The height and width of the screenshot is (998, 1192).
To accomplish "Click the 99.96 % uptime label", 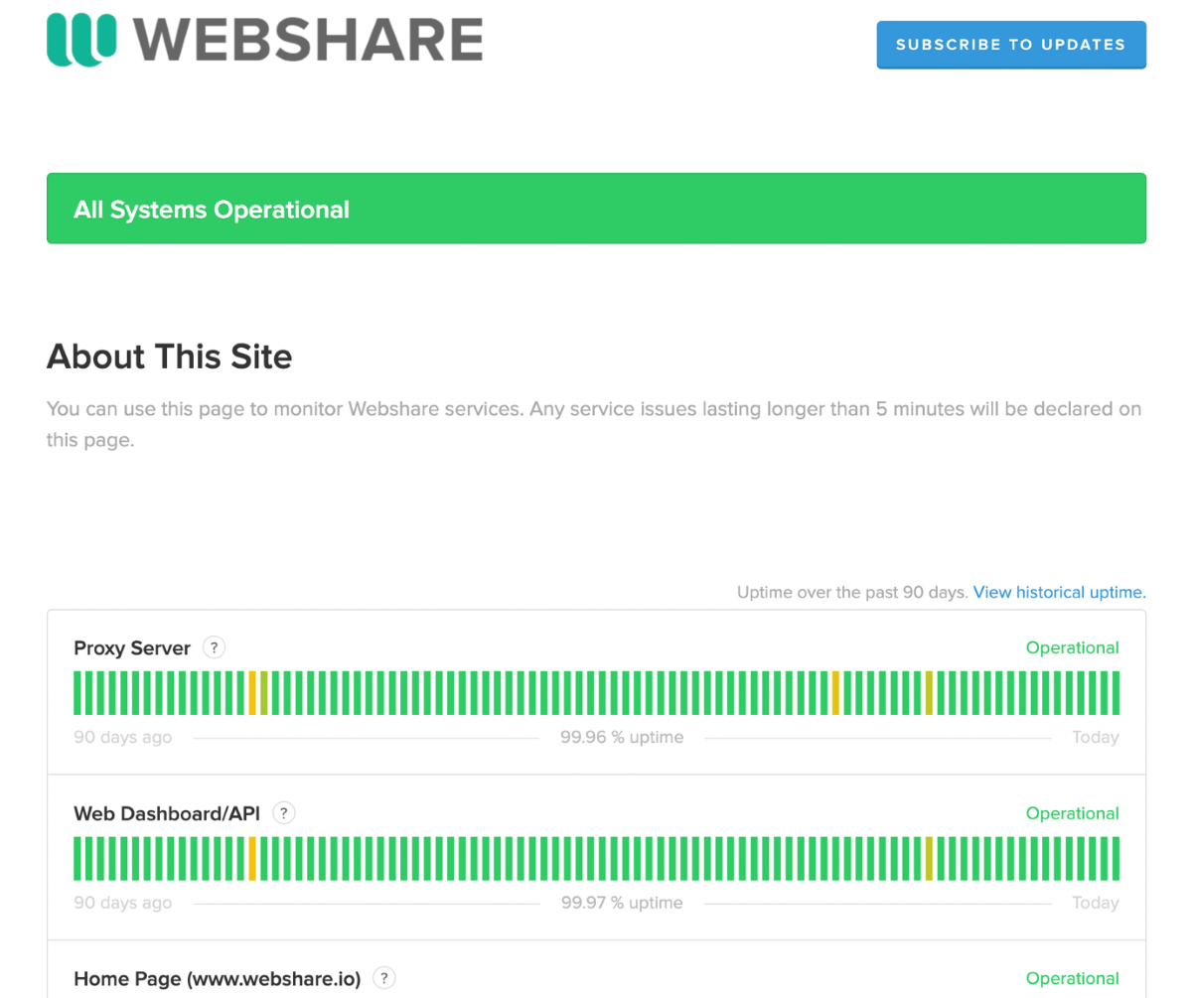I will coord(621,737).
